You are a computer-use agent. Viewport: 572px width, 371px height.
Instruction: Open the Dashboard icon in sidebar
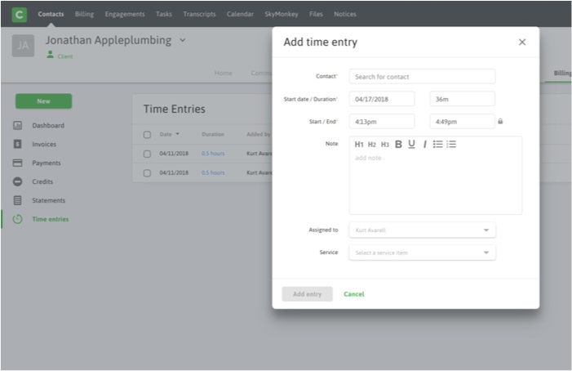pos(17,125)
